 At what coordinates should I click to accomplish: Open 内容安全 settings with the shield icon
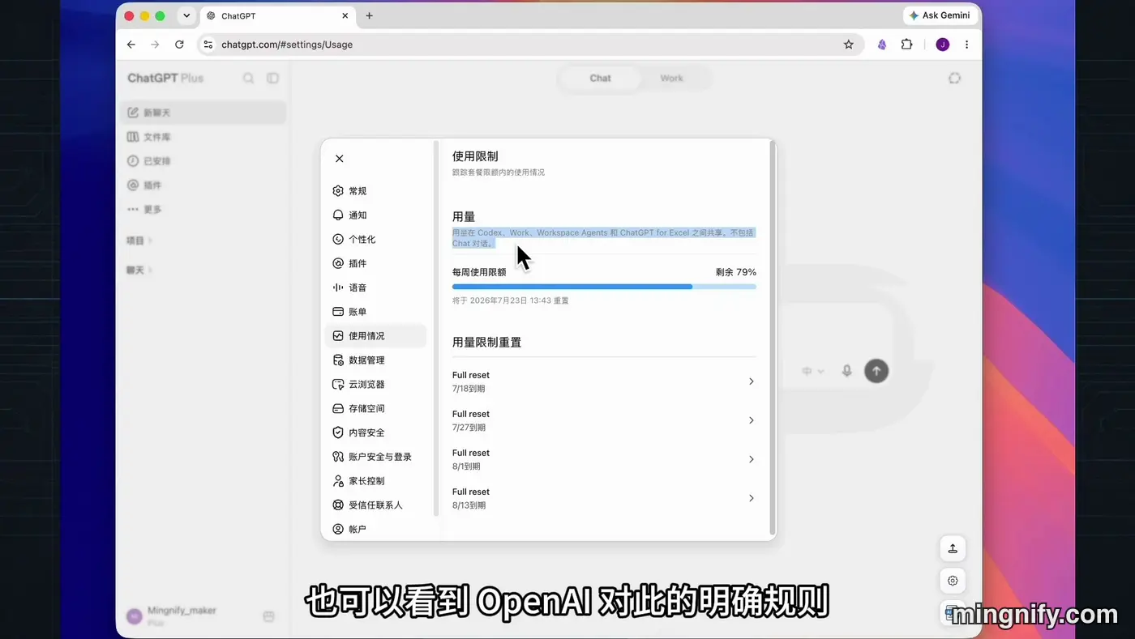click(x=375, y=432)
